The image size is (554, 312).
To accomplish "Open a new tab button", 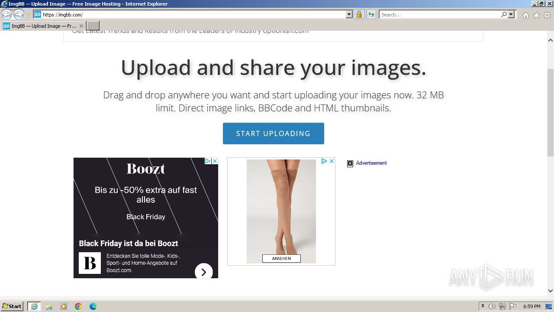I will (x=93, y=26).
